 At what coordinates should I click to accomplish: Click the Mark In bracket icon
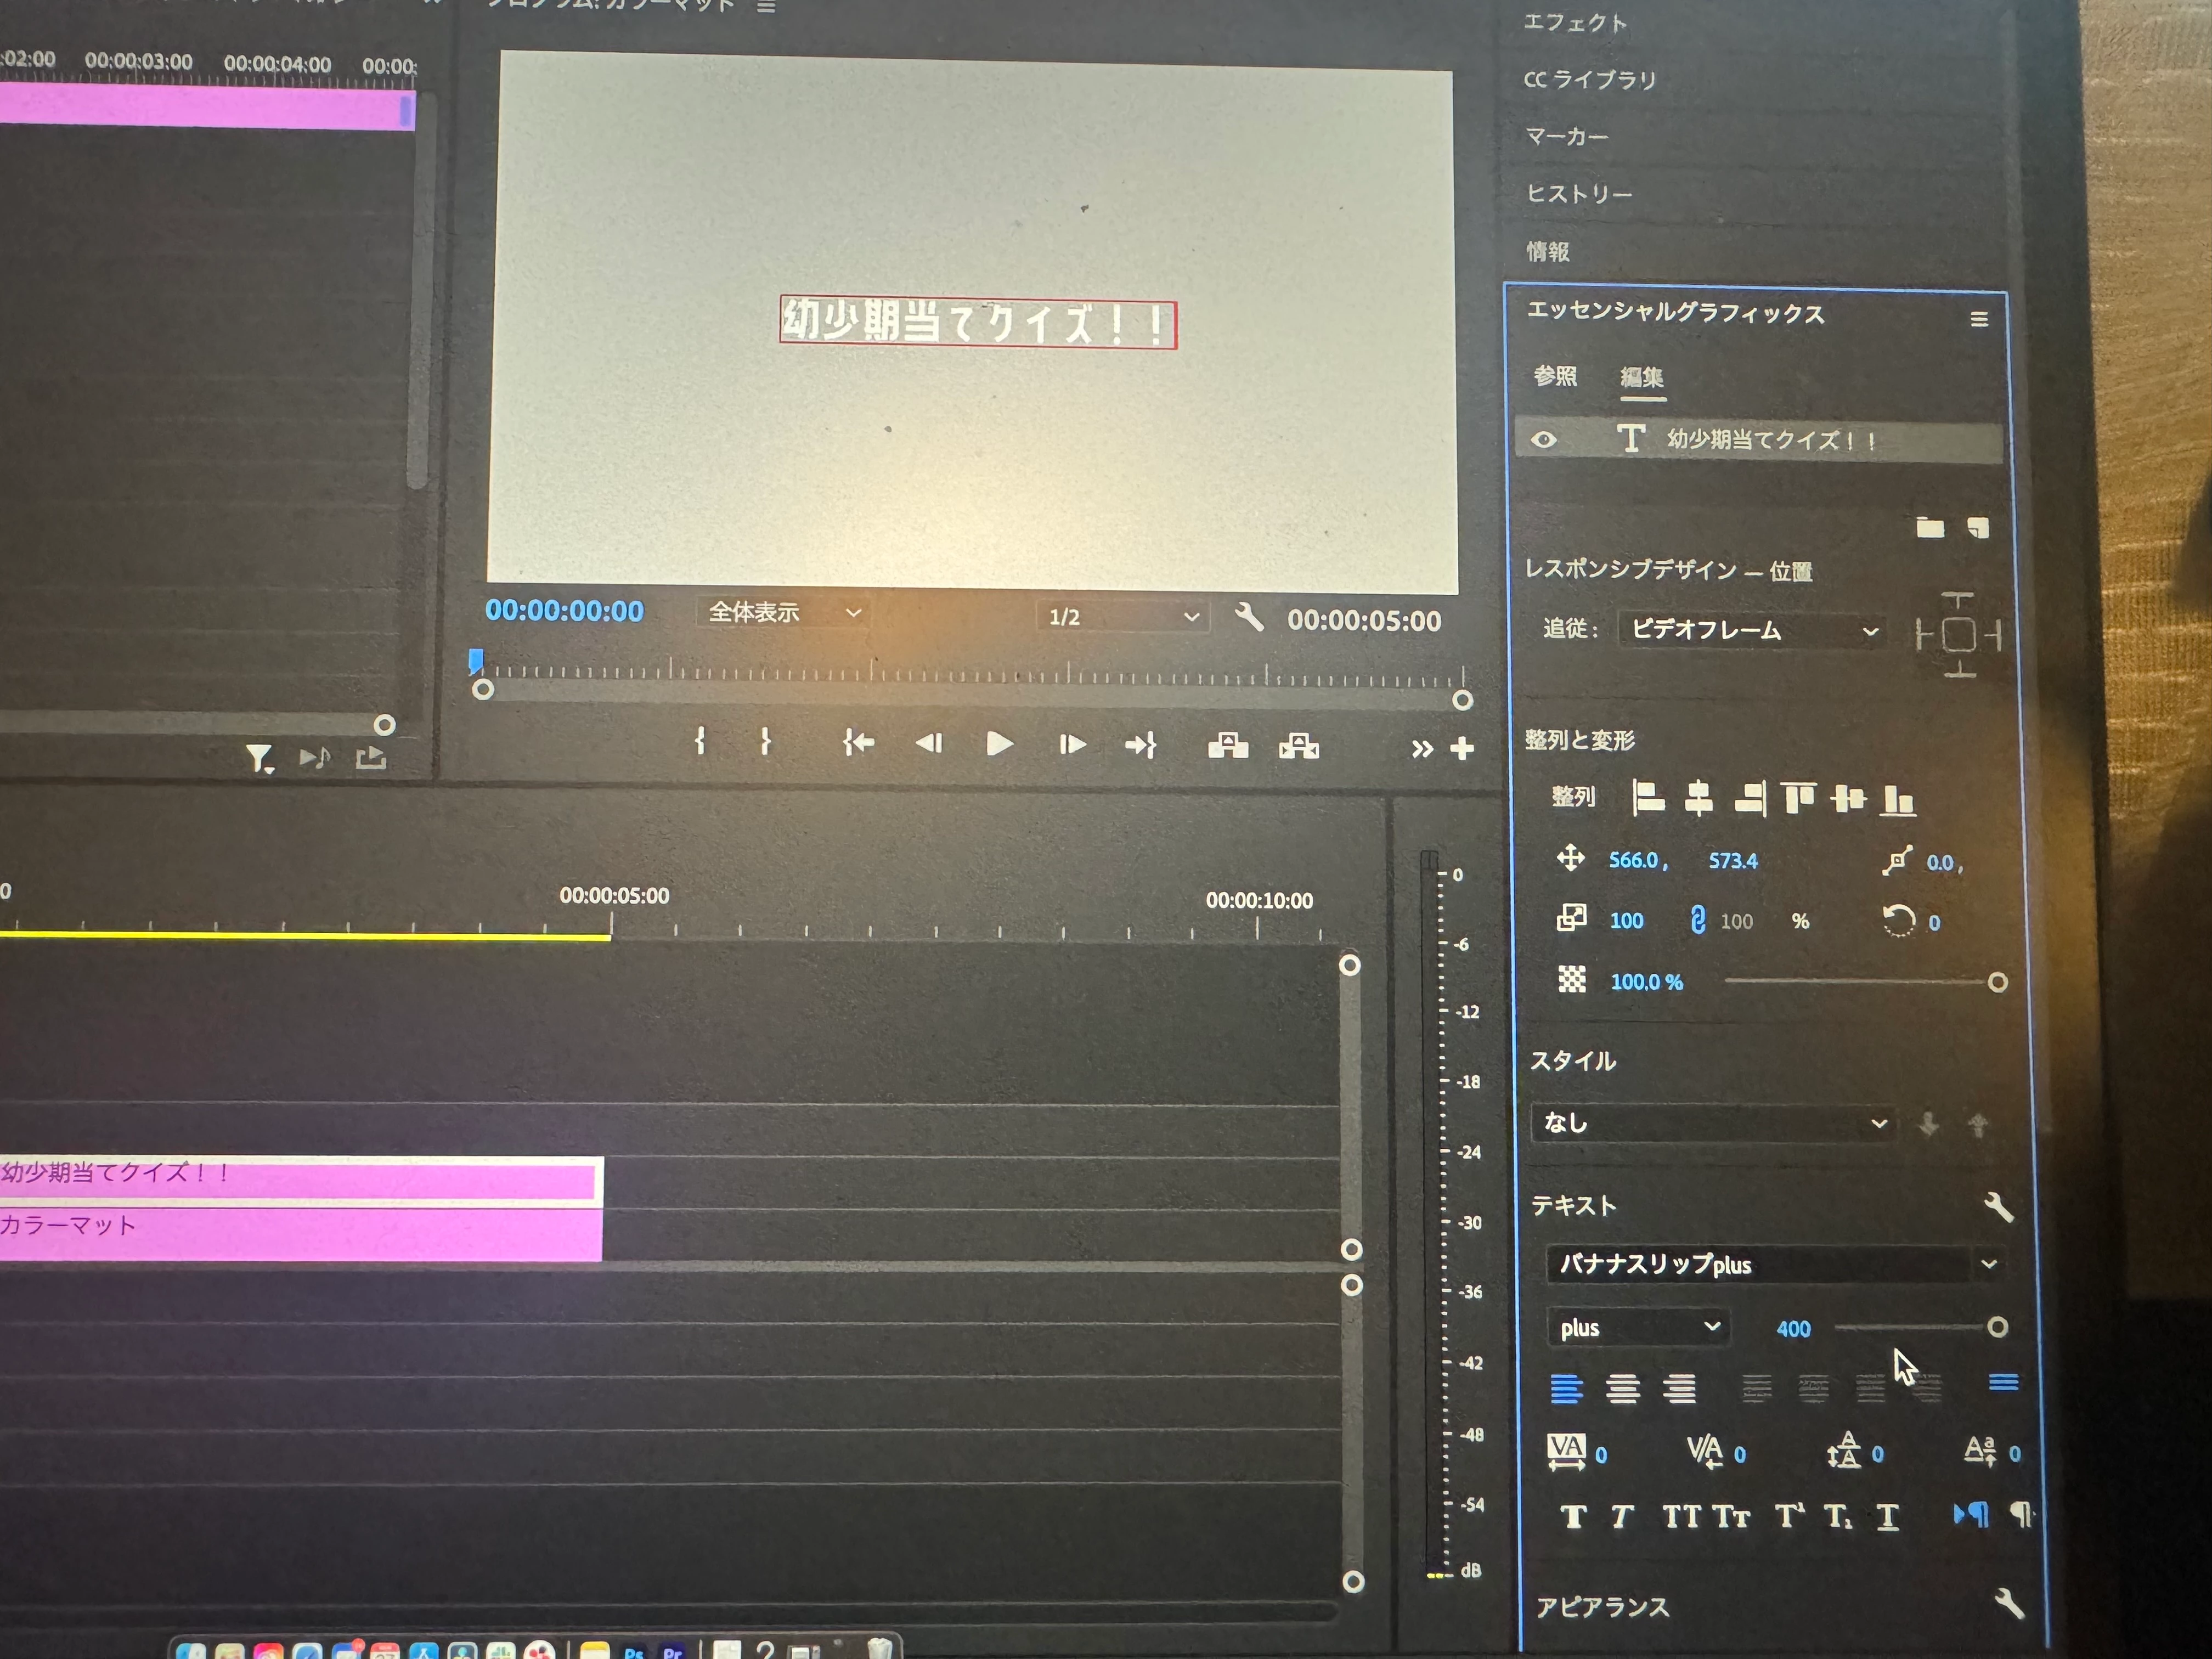click(x=700, y=741)
